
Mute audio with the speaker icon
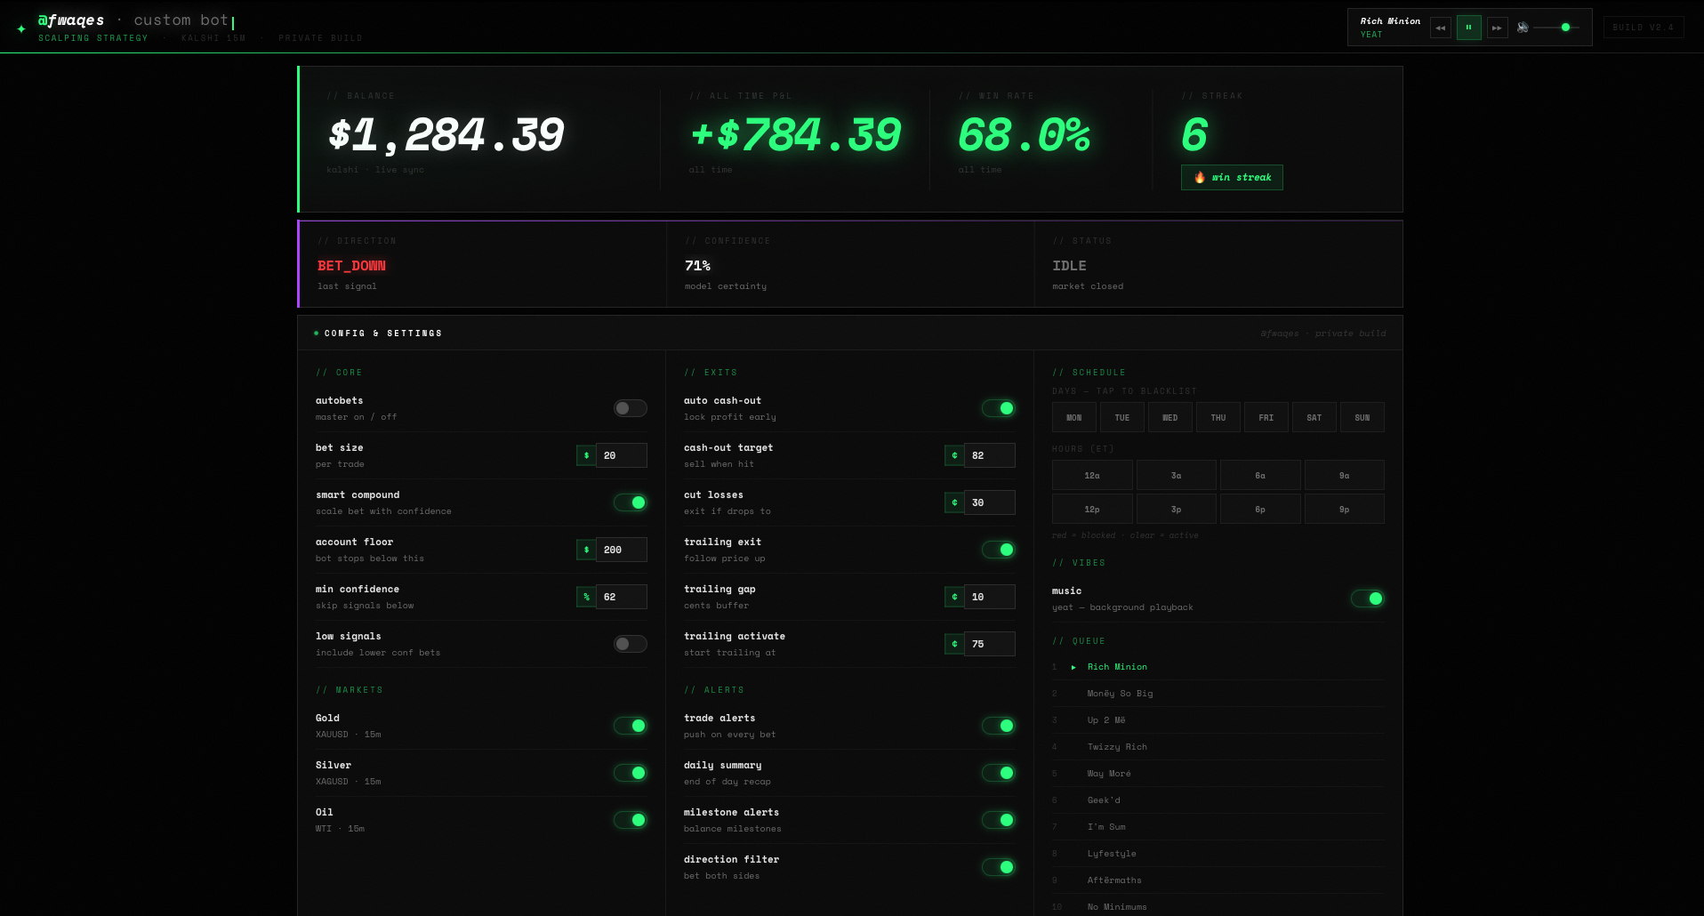tap(1523, 28)
